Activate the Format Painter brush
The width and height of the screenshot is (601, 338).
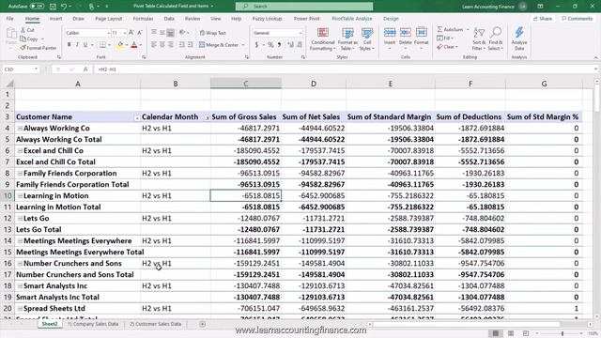point(23,48)
